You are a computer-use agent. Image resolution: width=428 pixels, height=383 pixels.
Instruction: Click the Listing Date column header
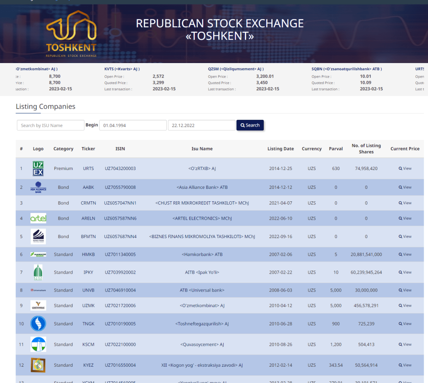coord(280,149)
